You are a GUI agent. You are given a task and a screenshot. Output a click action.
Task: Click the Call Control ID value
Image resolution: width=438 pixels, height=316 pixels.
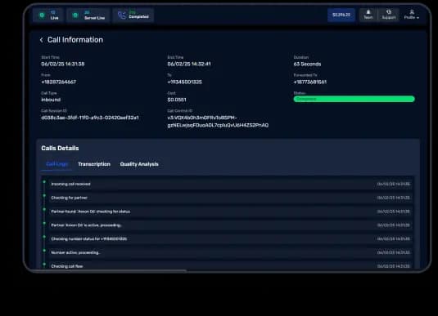[218, 122]
